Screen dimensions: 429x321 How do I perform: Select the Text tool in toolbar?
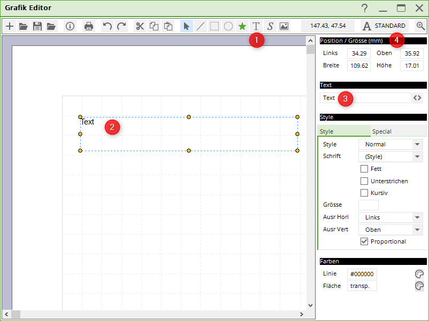coord(256,26)
